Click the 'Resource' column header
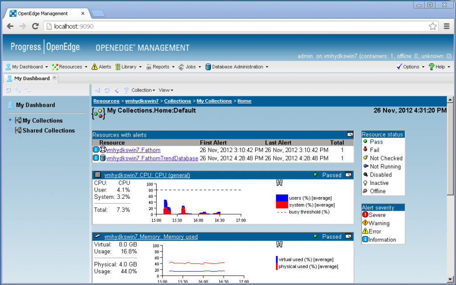Viewport: 456px width, 285px height. click(112, 142)
